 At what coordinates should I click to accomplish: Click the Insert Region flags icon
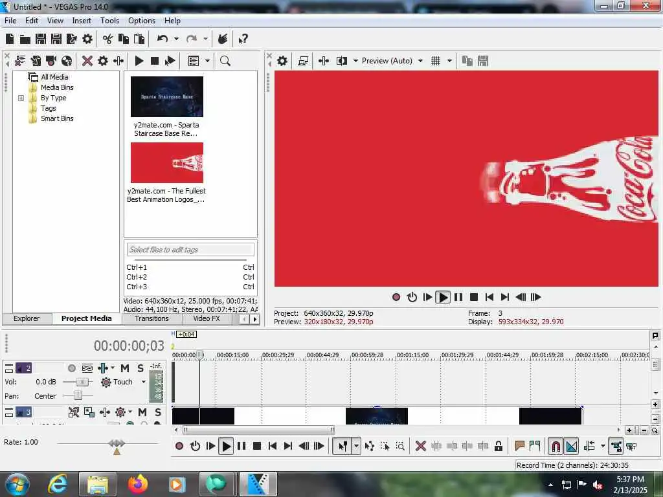tap(535, 446)
